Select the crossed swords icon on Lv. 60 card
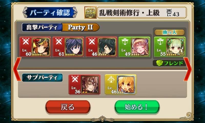This screenshot has width=205, height=123. (x=26, y=42)
